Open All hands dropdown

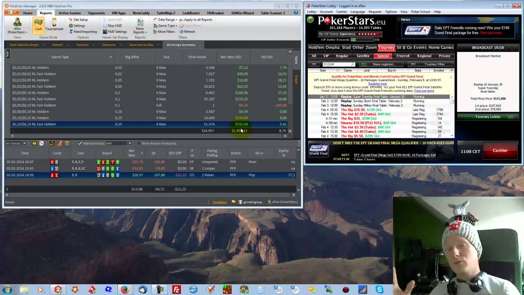(16, 143)
